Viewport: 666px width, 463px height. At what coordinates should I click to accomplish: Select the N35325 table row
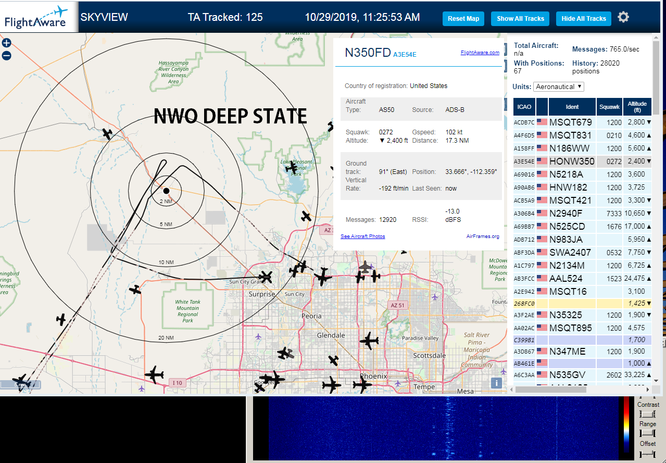(x=583, y=315)
